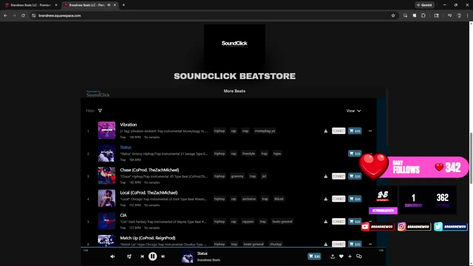The image size is (473, 266).
Task: Click the lildurk tag
Action: (x=279, y=199)
